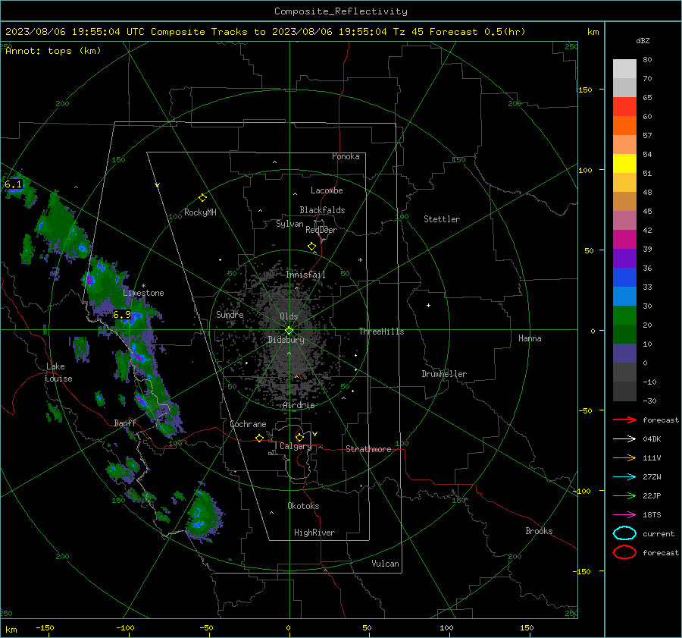Click the Stettler town label
Viewport: 682px width, 638px height.
point(442,219)
